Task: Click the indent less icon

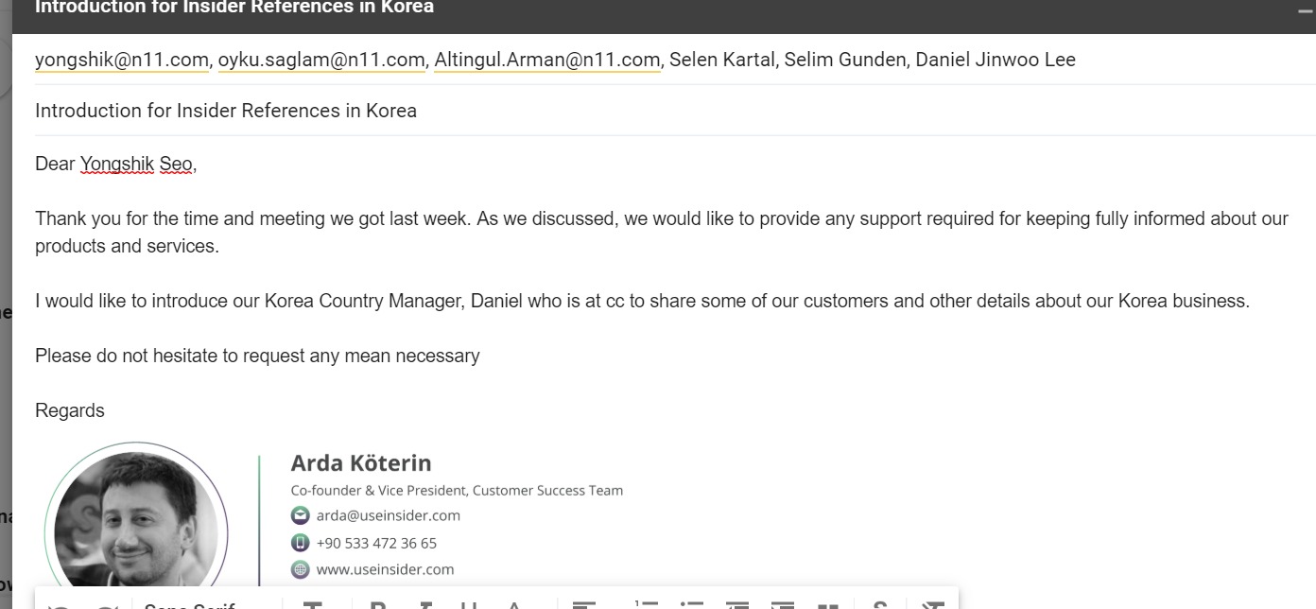Action: pyautogui.click(x=737, y=606)
